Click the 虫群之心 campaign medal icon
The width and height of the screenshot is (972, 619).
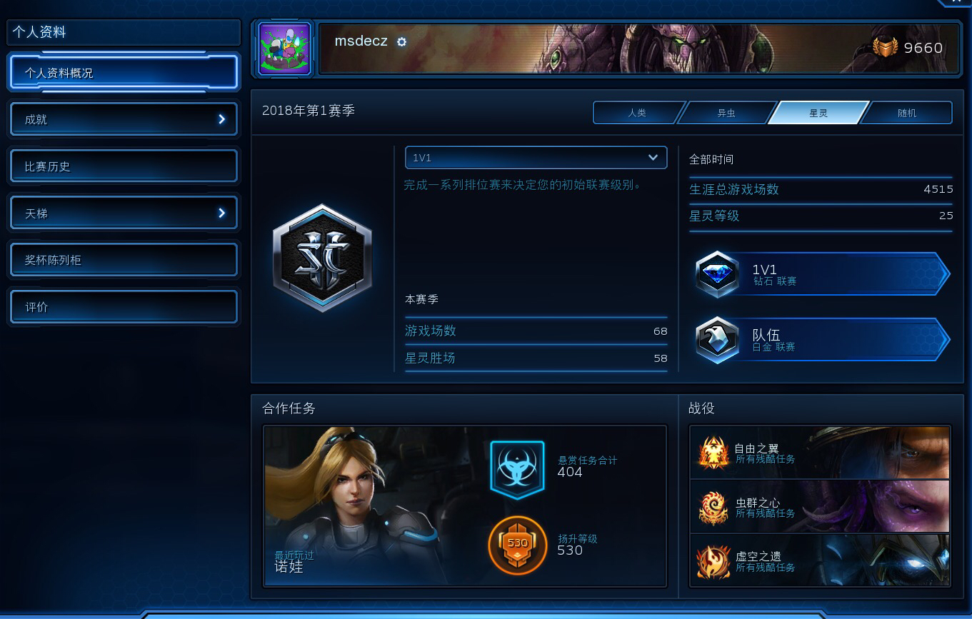pyautogui.click(x=713, y=508)
